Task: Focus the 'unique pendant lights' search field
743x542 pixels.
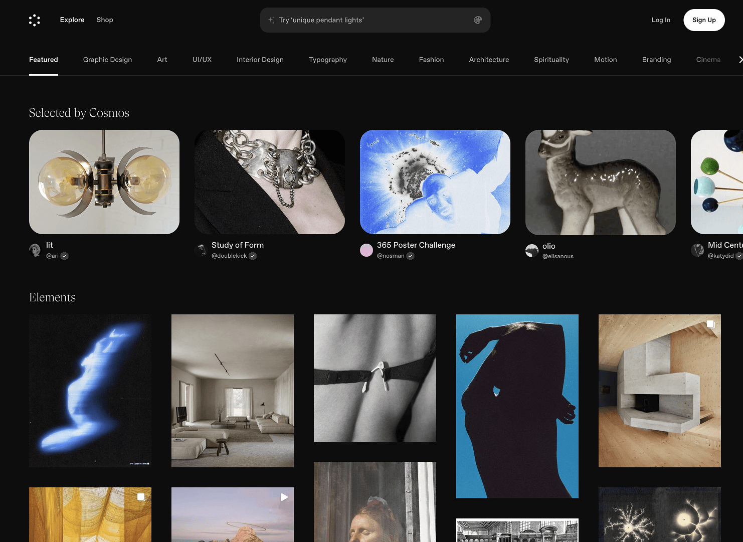Action: [x=371, y=20]
